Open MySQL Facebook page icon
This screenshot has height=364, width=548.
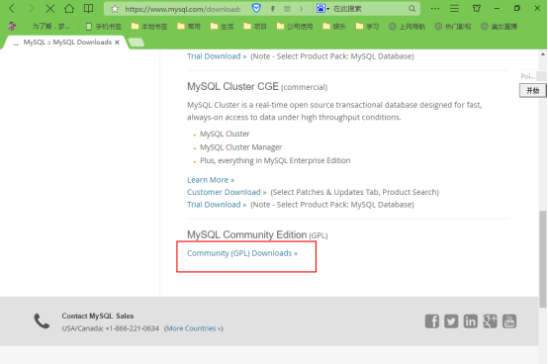(432, 321)
